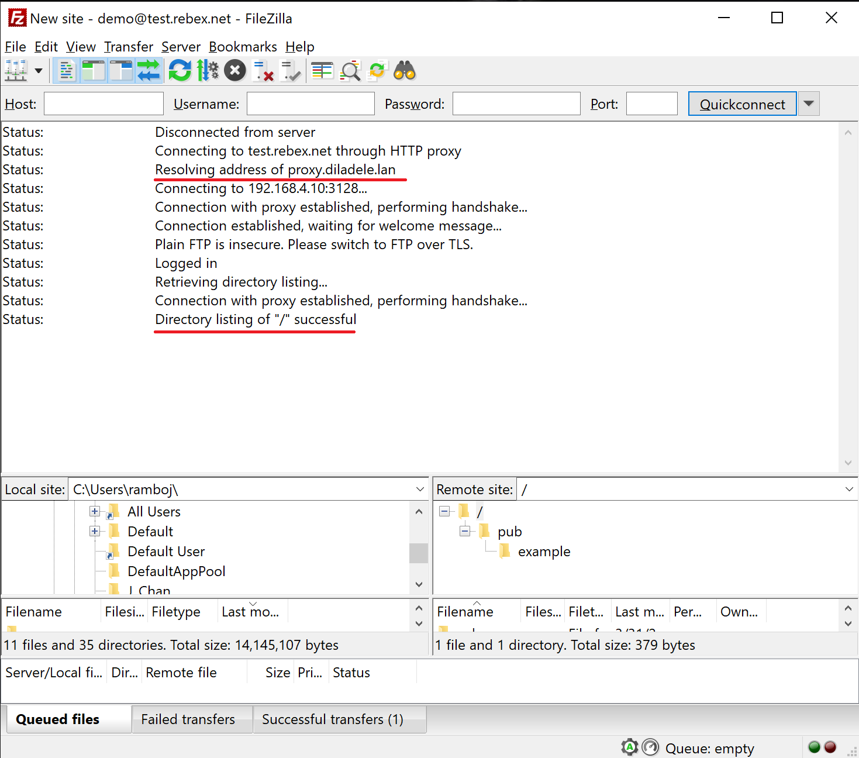
Task: Open Site Manager dropdown arrow
Action: [x=39, y=71]
